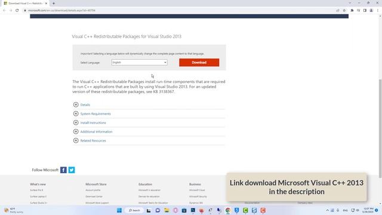Open the Microsoft Cloud footer link
This screenshot has height=215, width=382.
tap(197, 190)
